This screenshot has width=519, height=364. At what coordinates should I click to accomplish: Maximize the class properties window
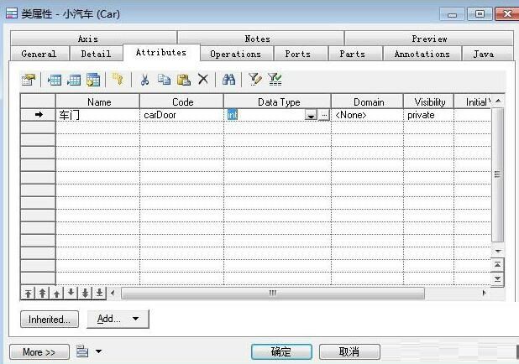[x=480, y=14]
